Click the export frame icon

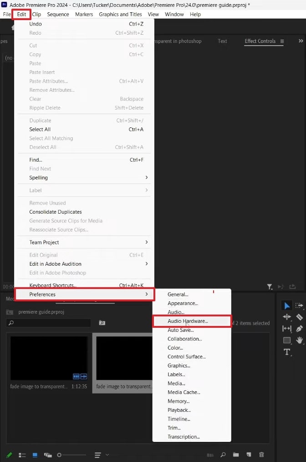pyautogui.click(x=292, y=287)
